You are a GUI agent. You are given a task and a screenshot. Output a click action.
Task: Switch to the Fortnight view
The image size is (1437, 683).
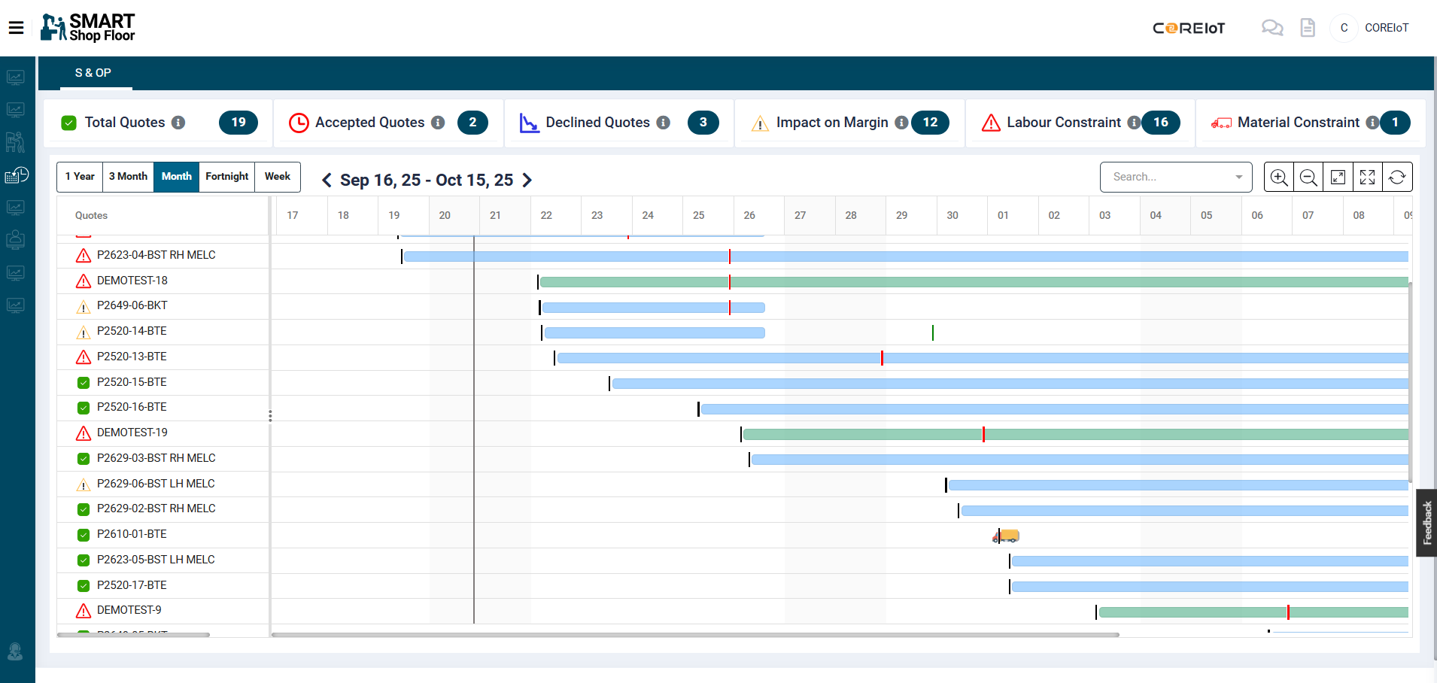226,177
